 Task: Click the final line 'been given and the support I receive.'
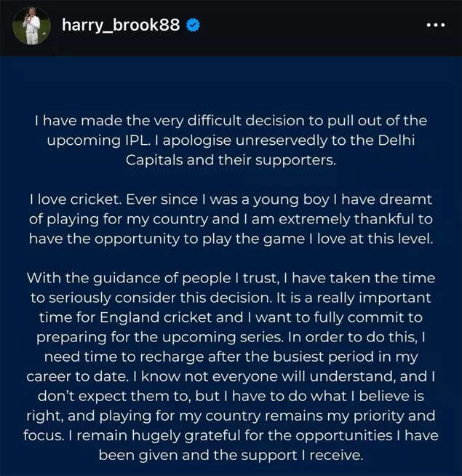click(x=231, y=455)
